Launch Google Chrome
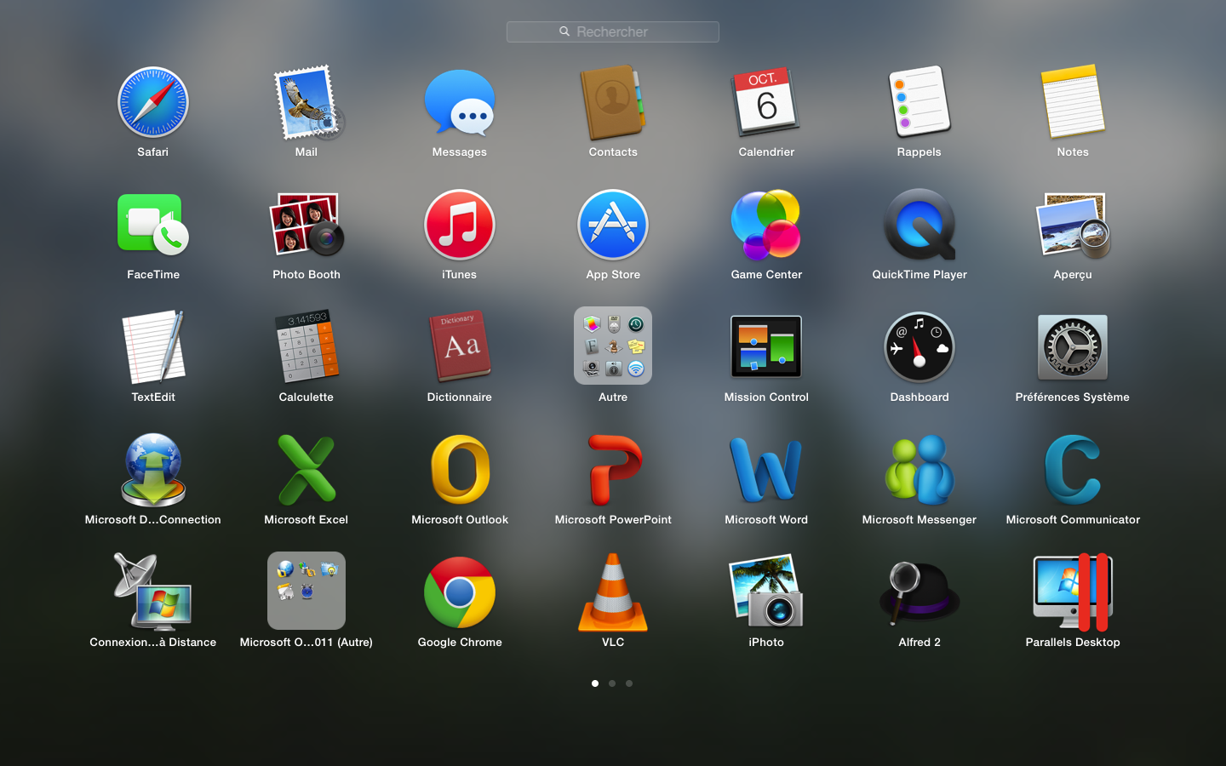1226x766 pixels. point(460,593)
